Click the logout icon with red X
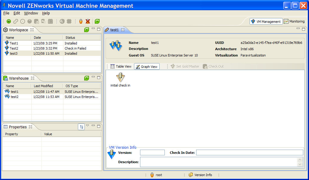Screen dimensions: 309x180 click(x=88, y=21)
